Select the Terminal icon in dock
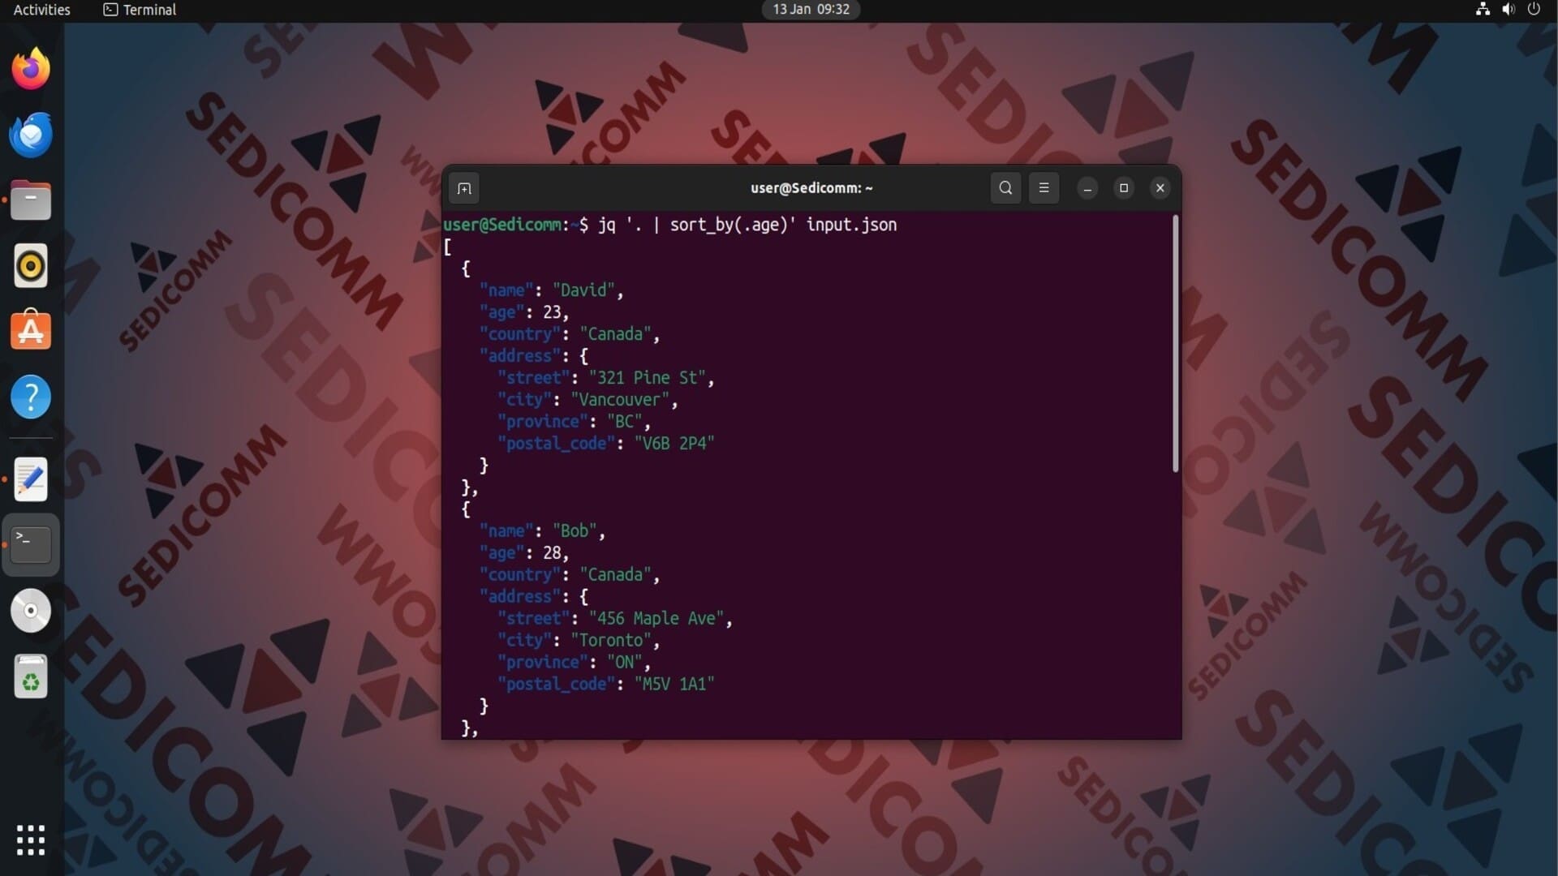1558x876 pixels. tap(31, 544)
